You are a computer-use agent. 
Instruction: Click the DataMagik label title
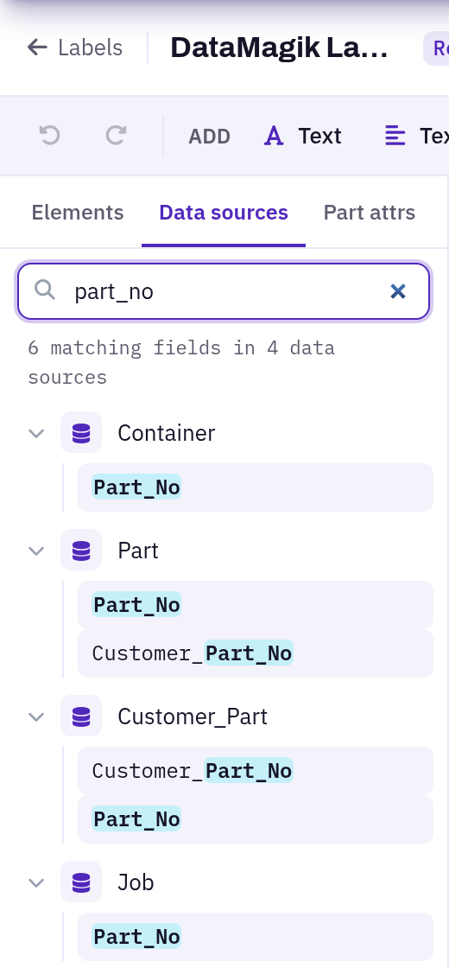point(280,48)
